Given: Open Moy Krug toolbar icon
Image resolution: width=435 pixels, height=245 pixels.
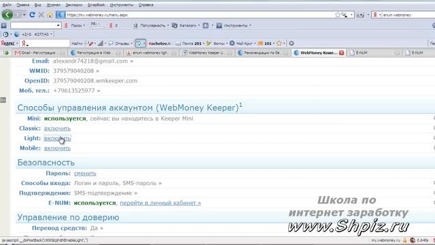Looking at the screenshot, I should point(232,44).
